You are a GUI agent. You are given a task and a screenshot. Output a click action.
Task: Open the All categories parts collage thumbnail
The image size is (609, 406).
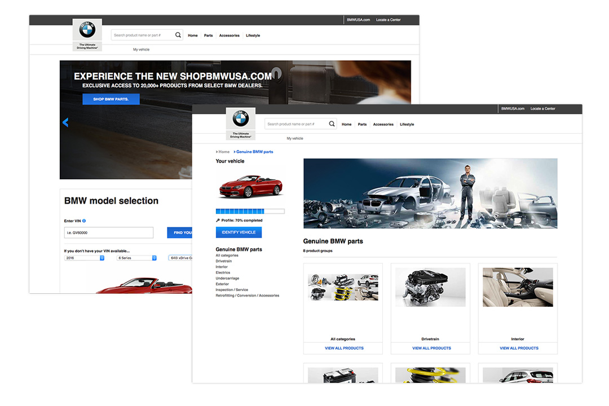click(x=343, y=287)
